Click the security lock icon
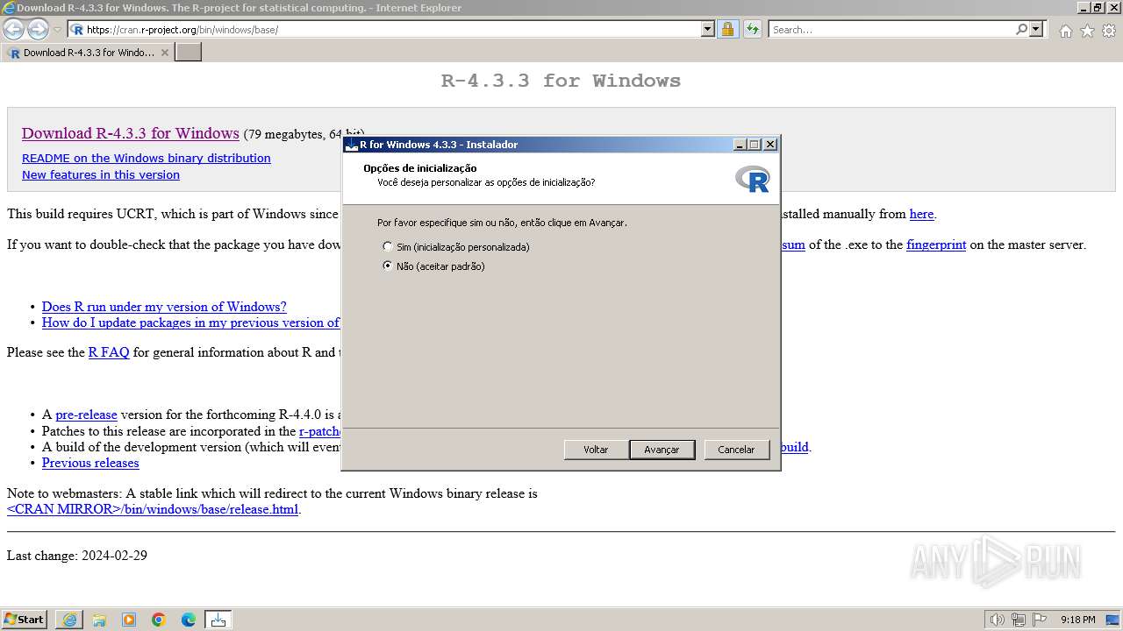The image size is (1123, 631). 727,30
